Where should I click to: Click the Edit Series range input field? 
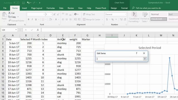coord(120,59)
